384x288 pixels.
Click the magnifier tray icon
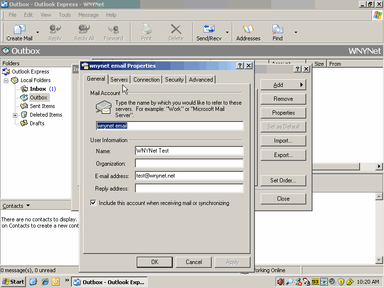[x=289, y=282]
